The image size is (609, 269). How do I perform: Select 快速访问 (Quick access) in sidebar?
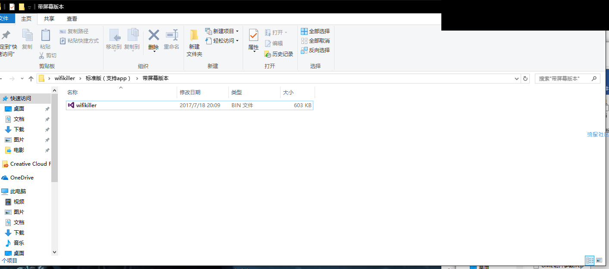tap(21, 99)
